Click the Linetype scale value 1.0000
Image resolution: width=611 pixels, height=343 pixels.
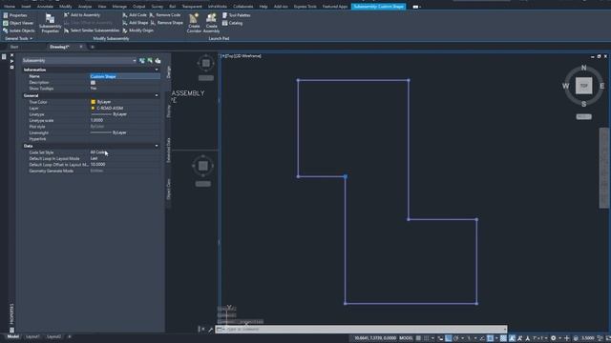(x=96, y=121)
